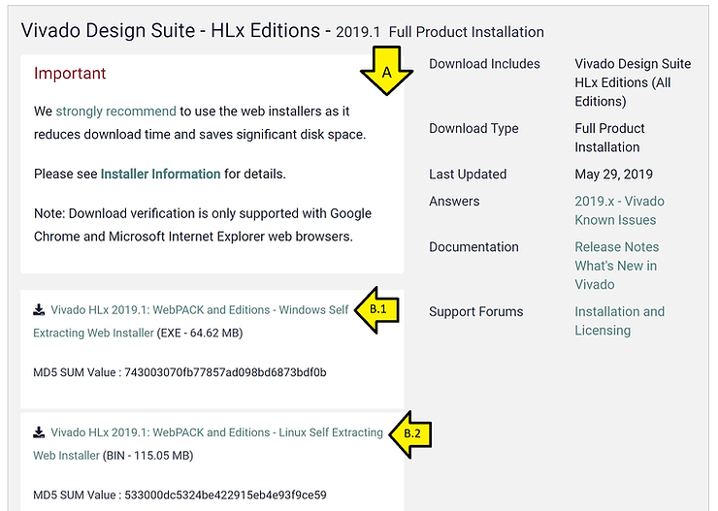Open the Windows Self Extracting Web Installer link

(191, 321)
